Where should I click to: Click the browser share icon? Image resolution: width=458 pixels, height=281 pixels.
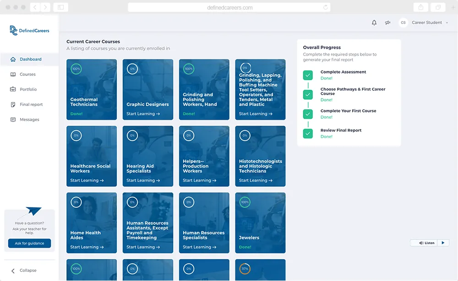coord(420,7)
